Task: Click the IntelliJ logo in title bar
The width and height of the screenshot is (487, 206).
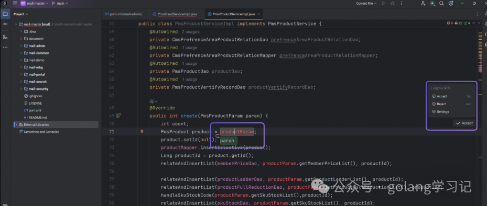Action: (5, 4)
